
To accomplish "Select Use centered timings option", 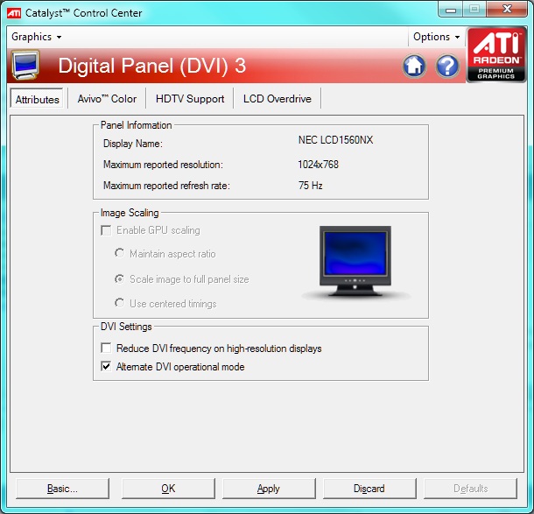I will [x=119, y=303].
